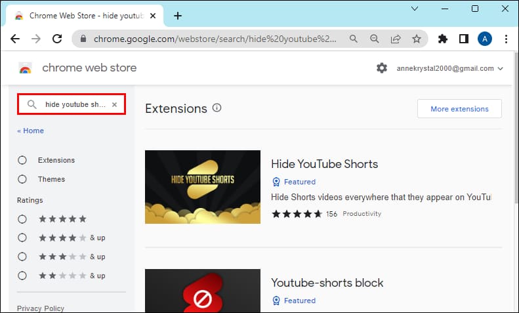Minimize the Chrome window

[444, 9]
